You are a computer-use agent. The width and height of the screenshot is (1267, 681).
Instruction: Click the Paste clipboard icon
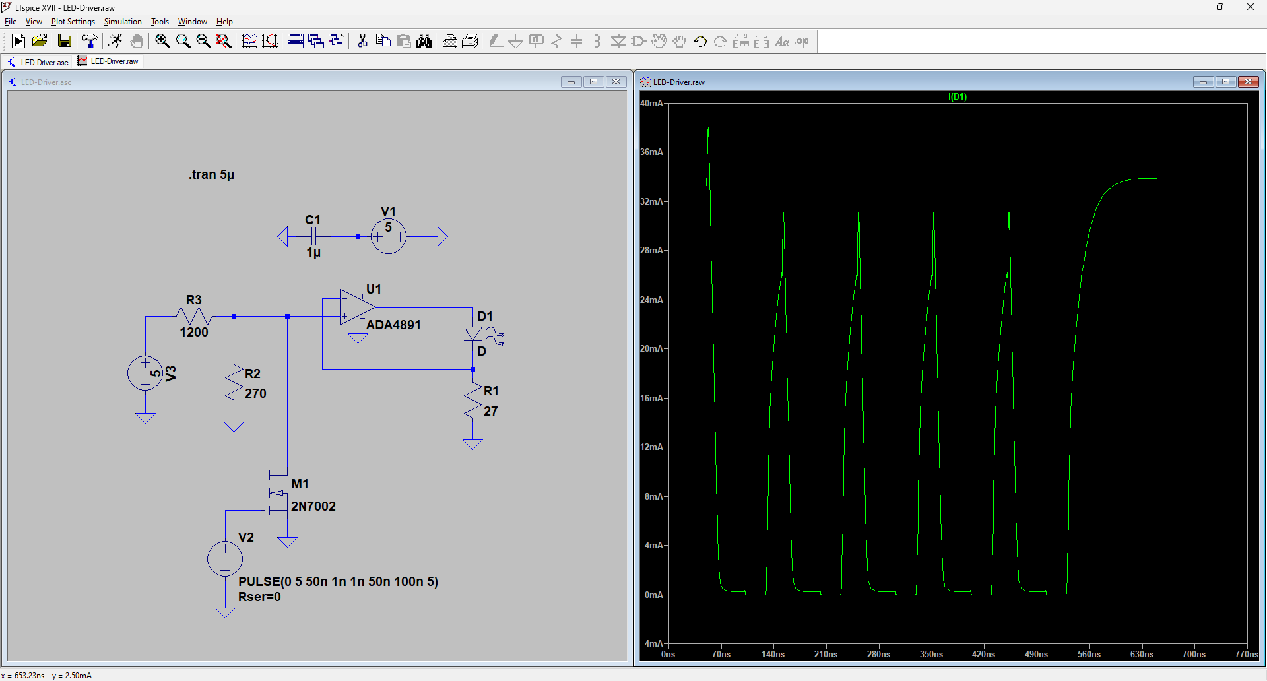pyautogui.click(x=404, y=41)
